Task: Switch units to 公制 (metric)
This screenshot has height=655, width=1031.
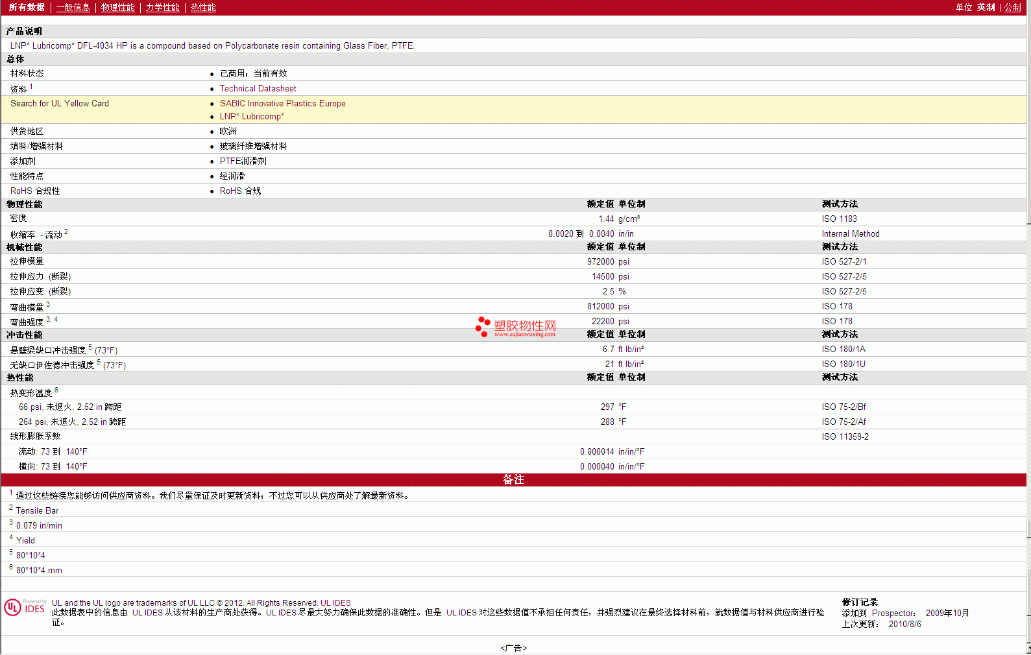Action: pyautogui.click(x=1012, y=8)
